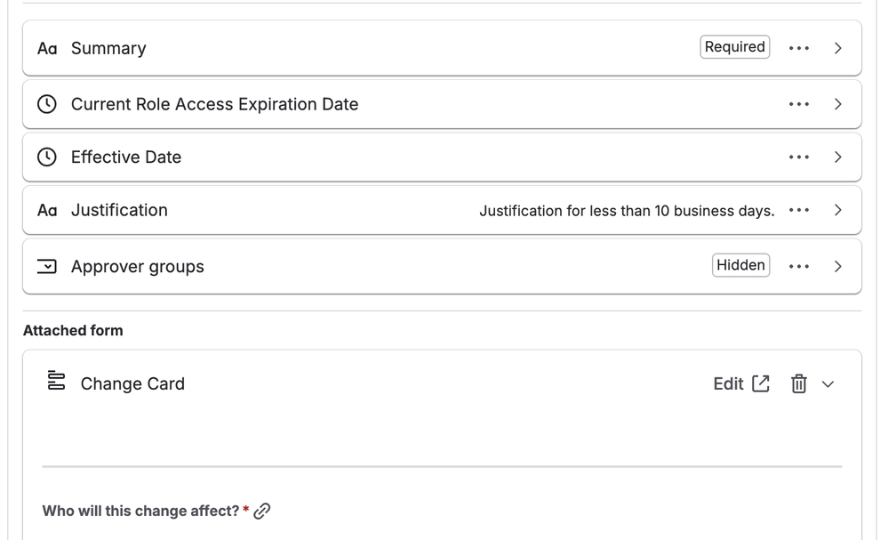Expand the Effective Date chevron

(838, 157)
